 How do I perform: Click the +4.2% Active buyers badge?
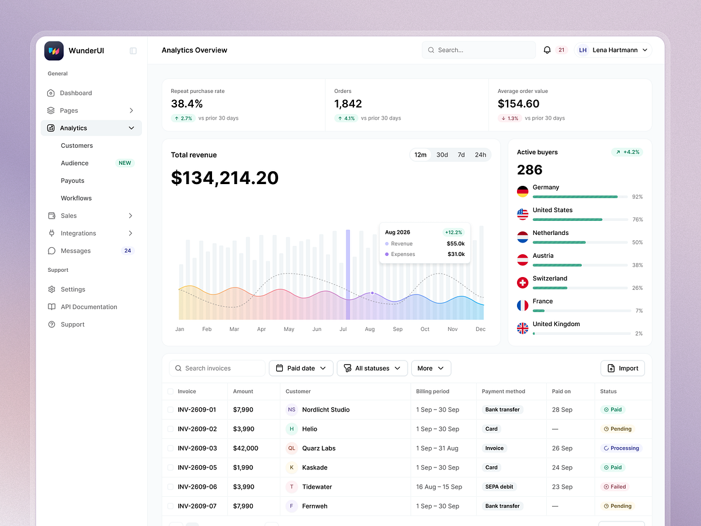(x=627, y=152)
